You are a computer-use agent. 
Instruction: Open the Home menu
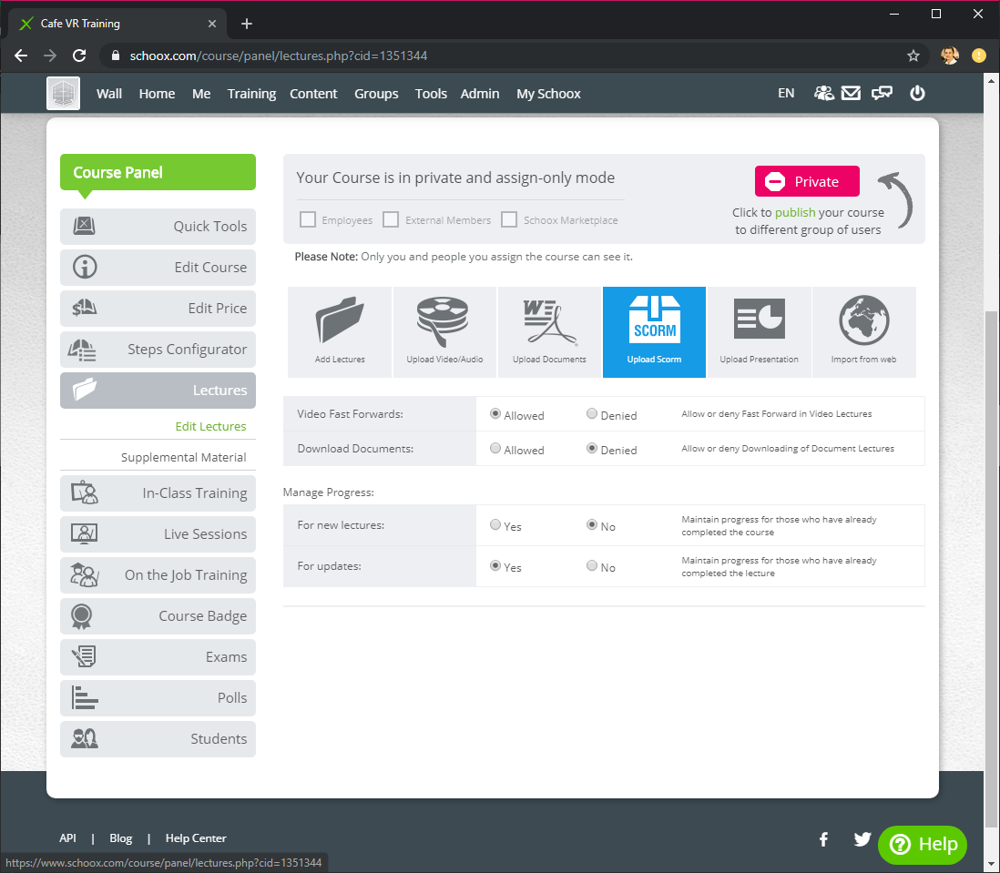tap(157, 94)
